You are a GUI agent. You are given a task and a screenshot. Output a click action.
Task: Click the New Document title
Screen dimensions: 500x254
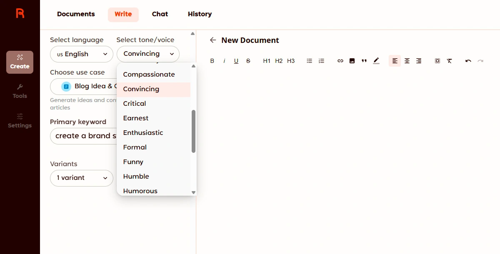pos(250,40)
